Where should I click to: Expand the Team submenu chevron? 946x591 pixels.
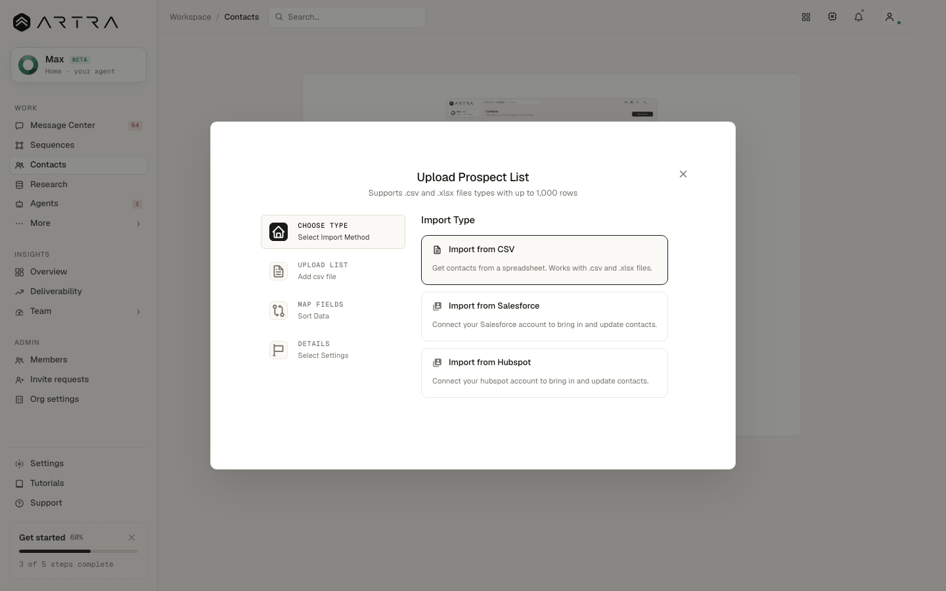tap(138, 312)
